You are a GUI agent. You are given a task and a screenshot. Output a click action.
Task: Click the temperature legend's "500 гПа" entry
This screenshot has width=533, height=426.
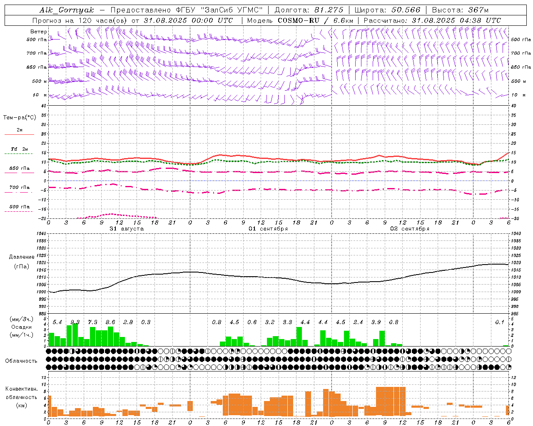(19, 207)
